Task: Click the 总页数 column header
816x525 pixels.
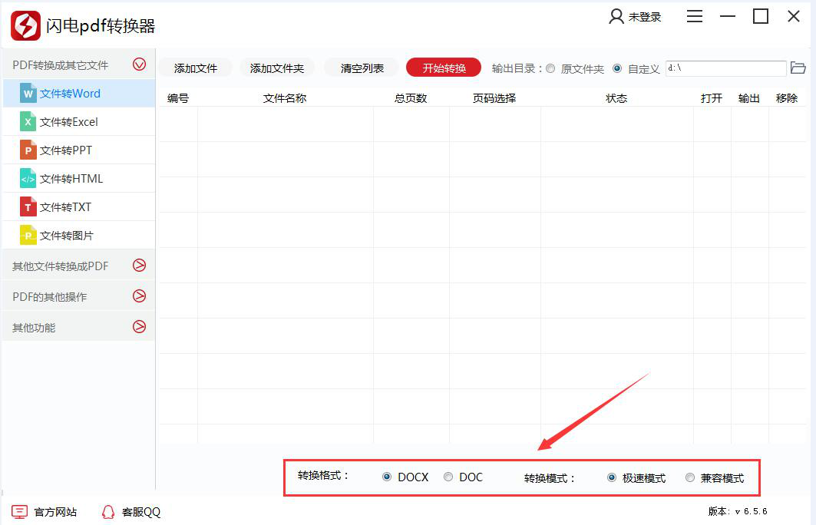Action: click(x=411, y=97)
